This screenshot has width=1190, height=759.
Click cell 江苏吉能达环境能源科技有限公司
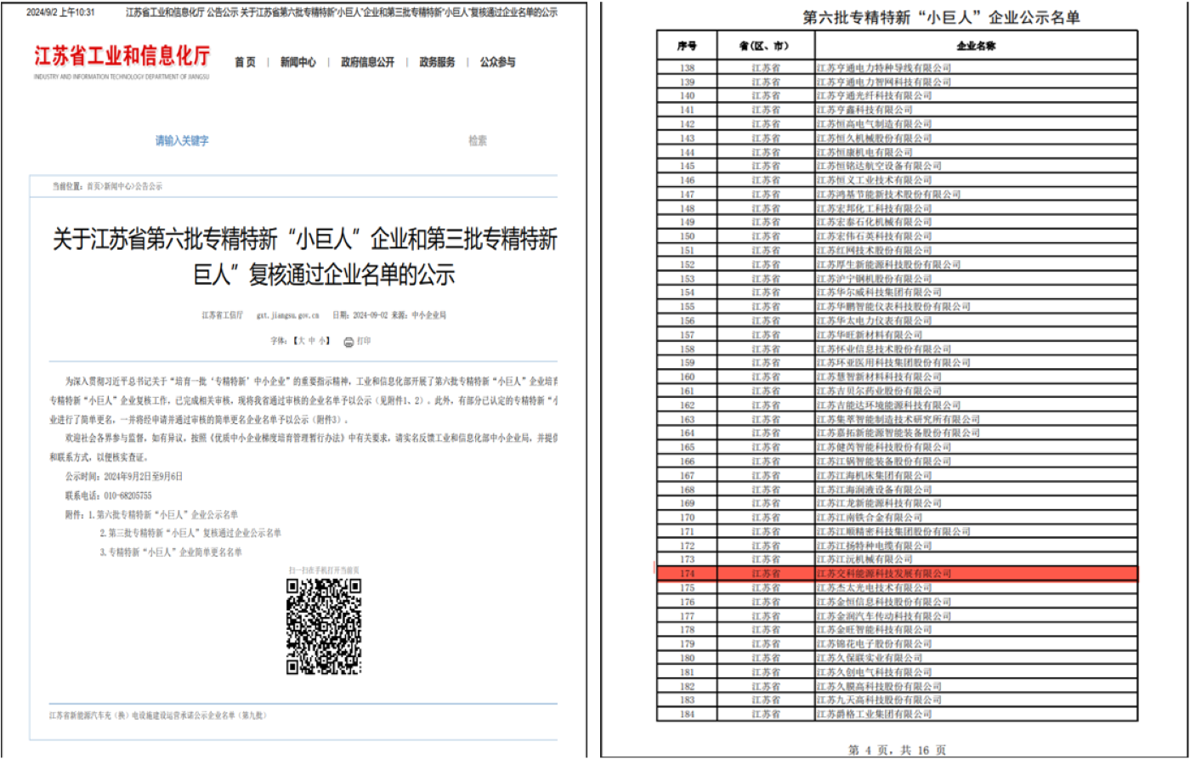tap(976, 405)
